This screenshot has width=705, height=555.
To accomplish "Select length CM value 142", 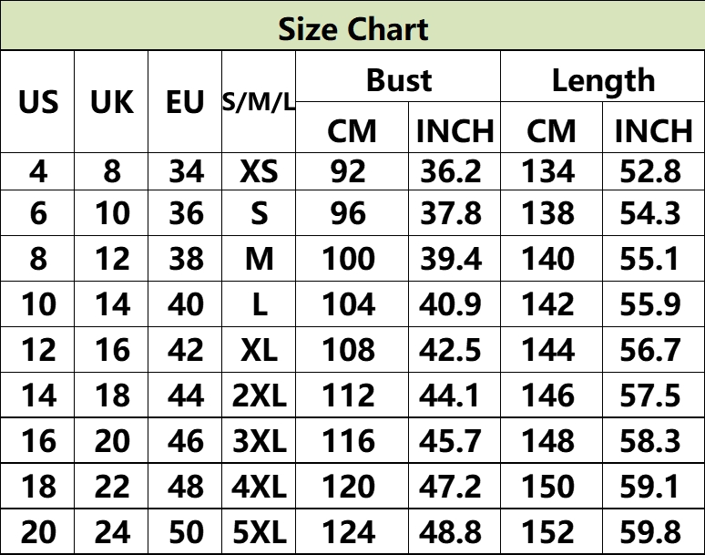I will [552, 304].
